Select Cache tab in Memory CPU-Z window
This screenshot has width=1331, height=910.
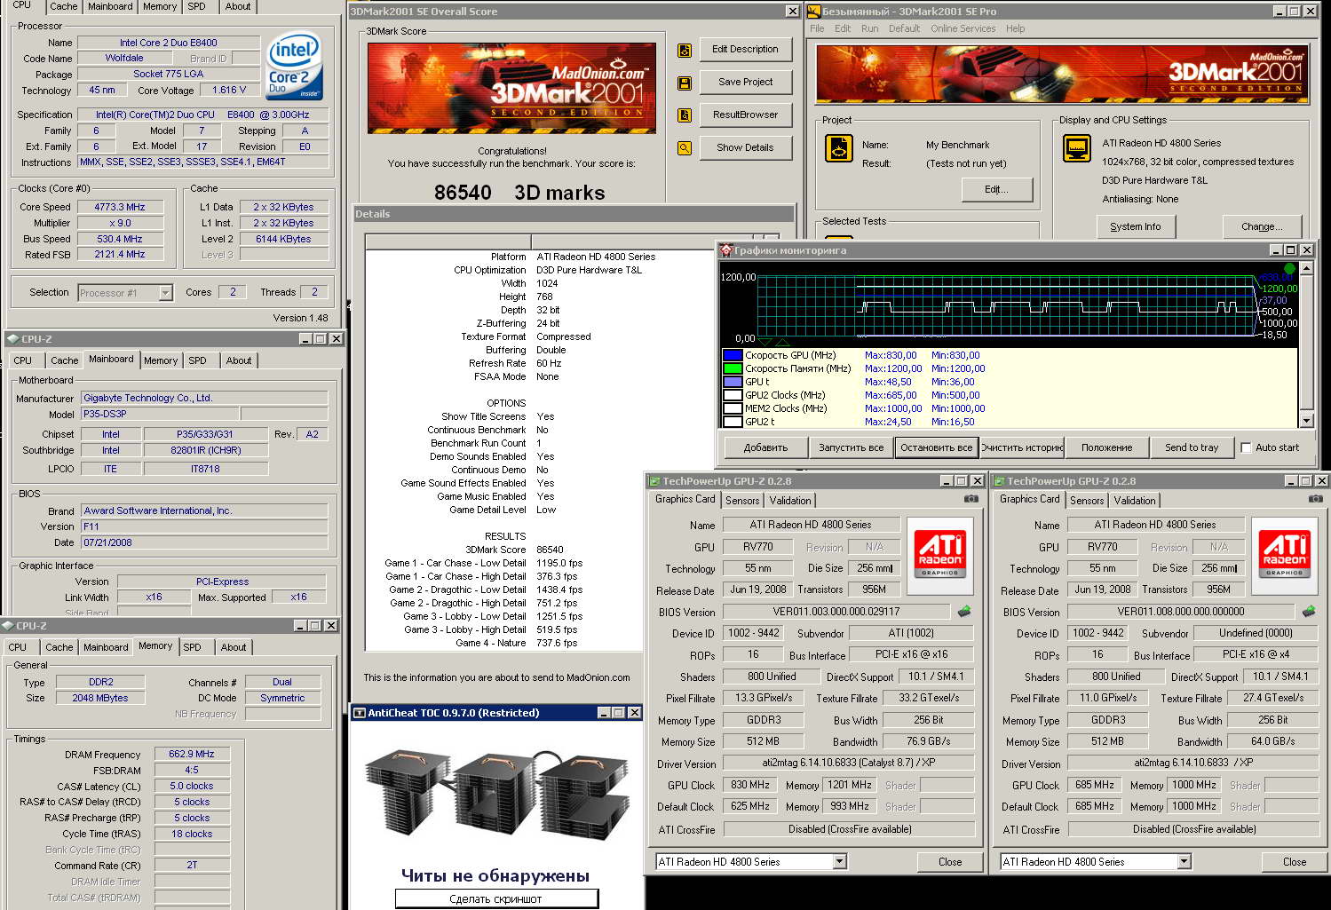coord(59,647)
